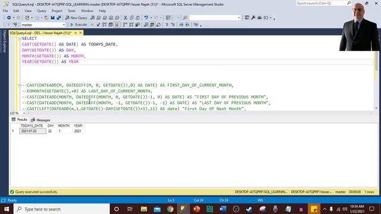This screenshot has width=381, height=214.
Task: Open File Explorer from the taskbar
Action: click(x=144, y=209)
